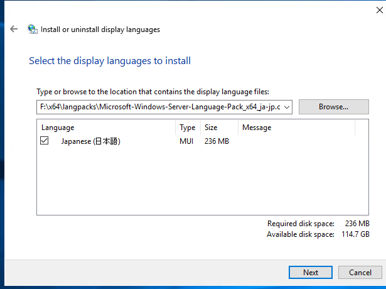Image resolution: width=386 pixels, height=289 pixels.
Task: Click the MUI type cell
Action: point(186,141)
